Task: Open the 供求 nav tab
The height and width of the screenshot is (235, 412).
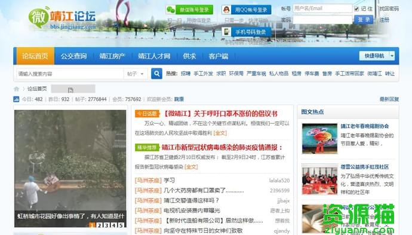Action: click(x=189, y=56)
